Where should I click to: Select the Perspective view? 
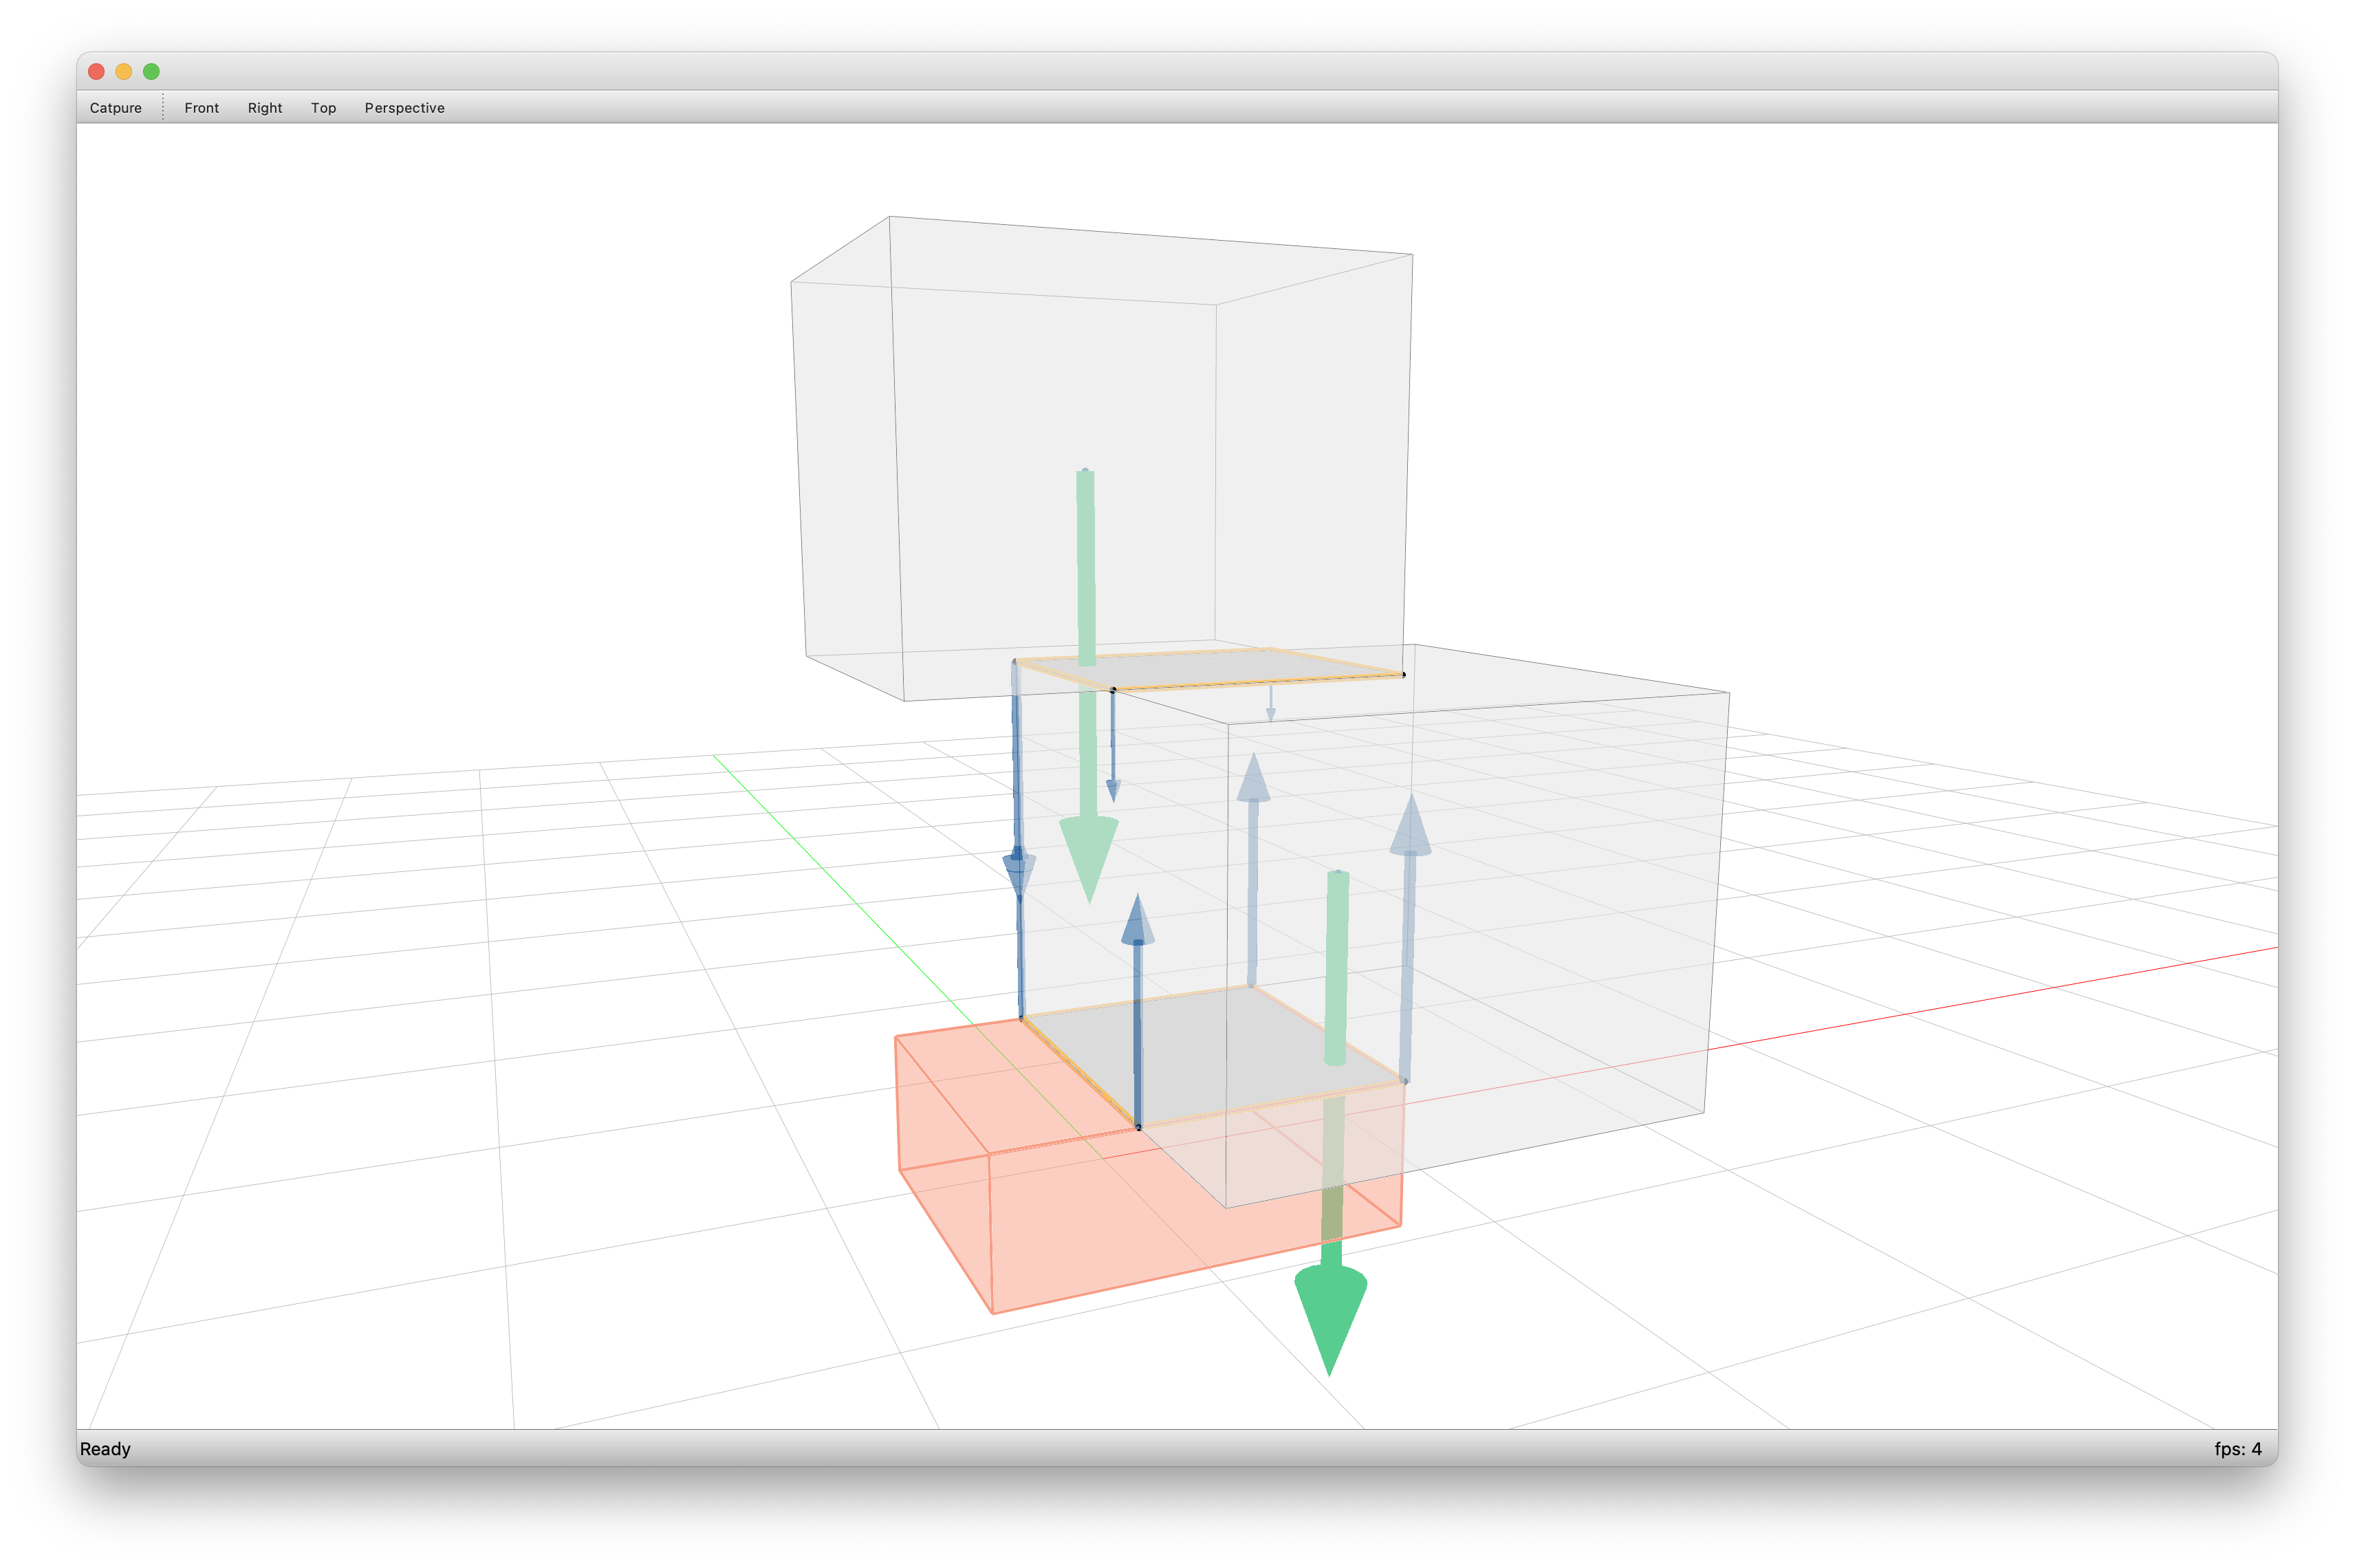[404, 108]
